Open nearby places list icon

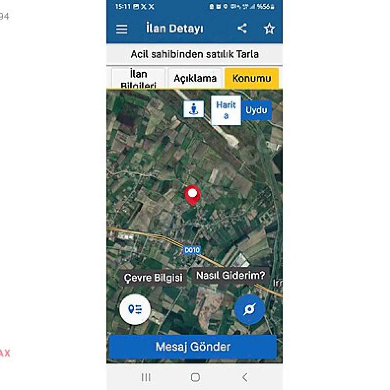coord(135,309)
